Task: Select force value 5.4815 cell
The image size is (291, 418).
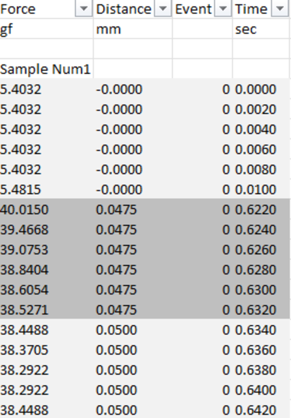Action: [21, 190]
